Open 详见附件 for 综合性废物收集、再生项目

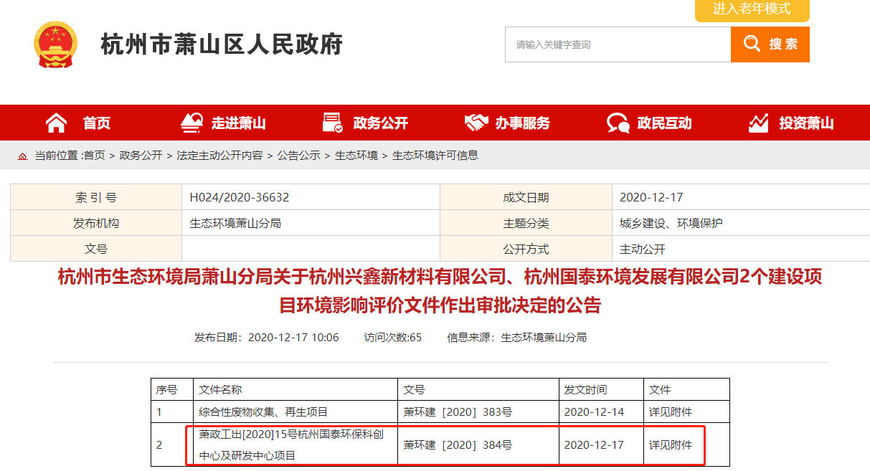(x=671, y=411)
